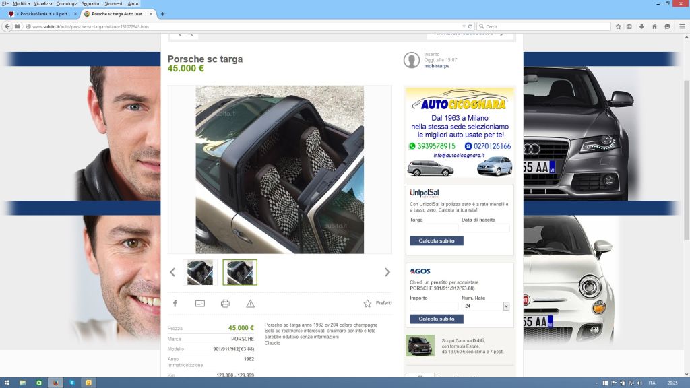The image size is (690, 388).
Task: Open the Segnalibri menu
Action: coord(91,3)
